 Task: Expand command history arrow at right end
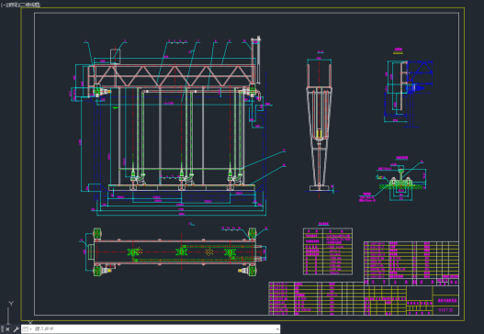click(277, 329)
